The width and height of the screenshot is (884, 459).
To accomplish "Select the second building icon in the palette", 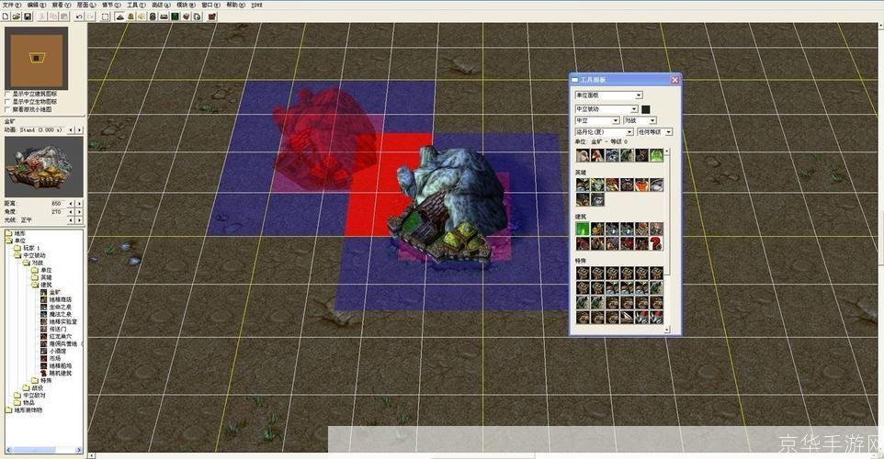I will coord(597,229).
